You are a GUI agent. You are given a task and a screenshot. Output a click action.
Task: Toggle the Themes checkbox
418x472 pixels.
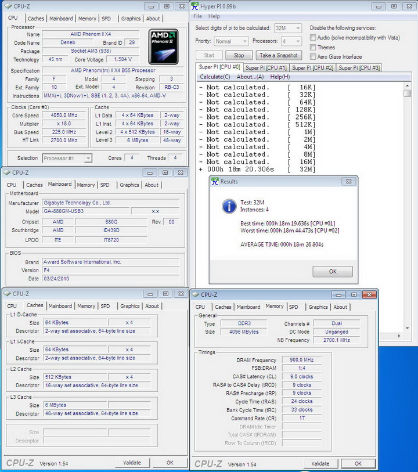tap(313, 47)
